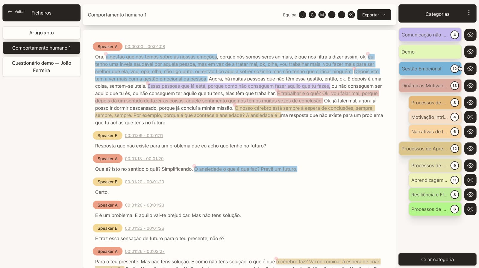This screenshot has width=479, height=268.
Task: Select team member avatar J
Action: tap(302, 15)
